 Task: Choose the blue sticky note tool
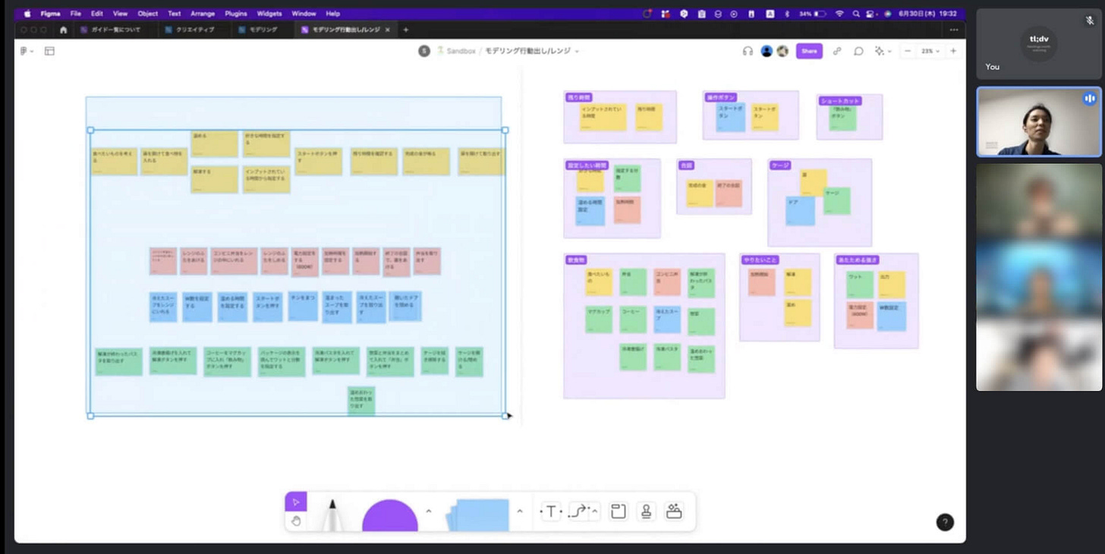477,515
